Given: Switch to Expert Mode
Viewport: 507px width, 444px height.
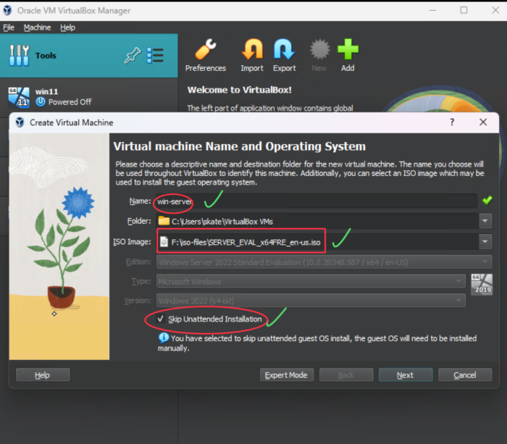Looking at the screenshot, I should pos(287,374).
